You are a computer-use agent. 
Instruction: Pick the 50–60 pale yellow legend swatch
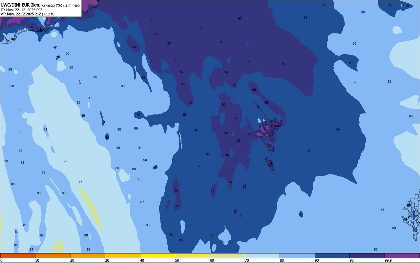[x=192, y=255]
